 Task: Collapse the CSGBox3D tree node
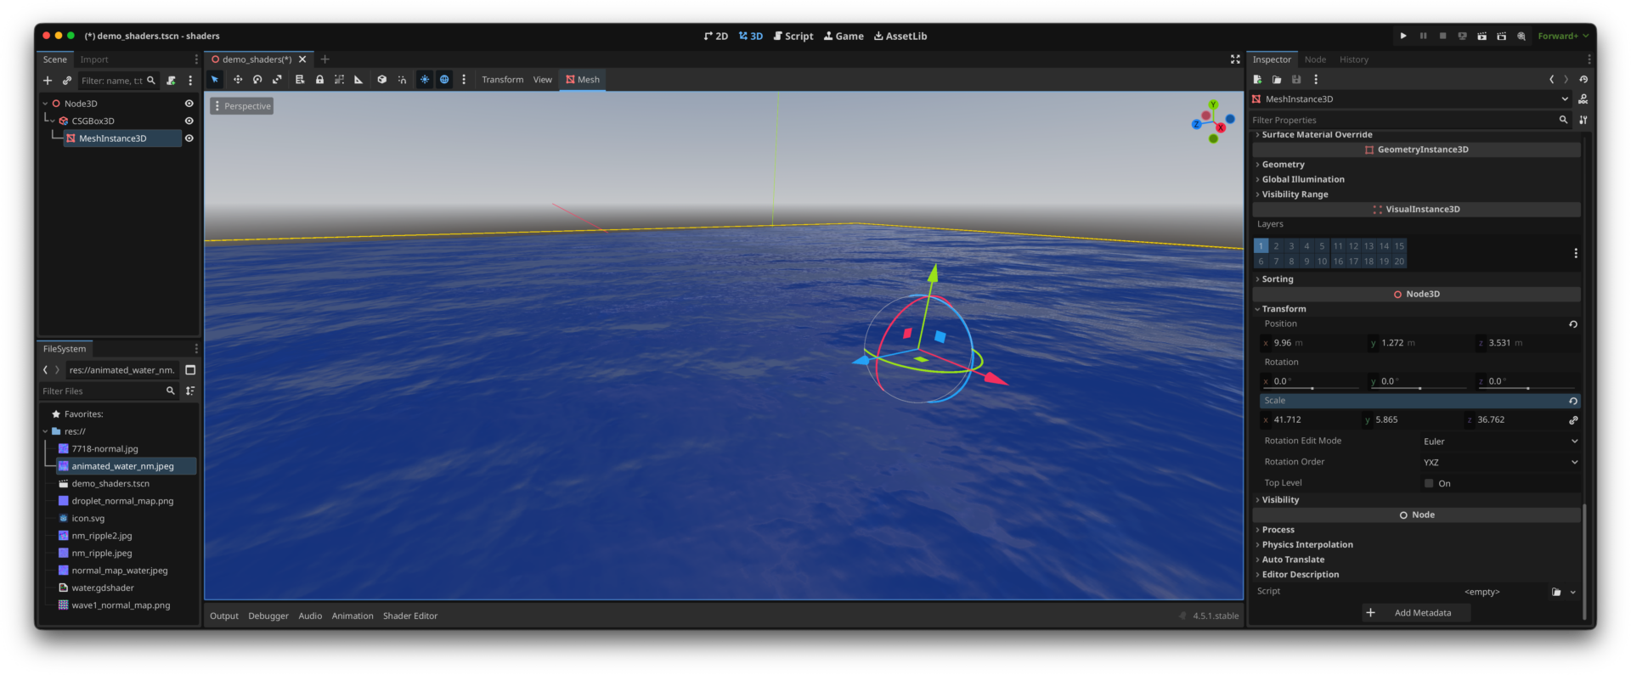coord(53,121)
